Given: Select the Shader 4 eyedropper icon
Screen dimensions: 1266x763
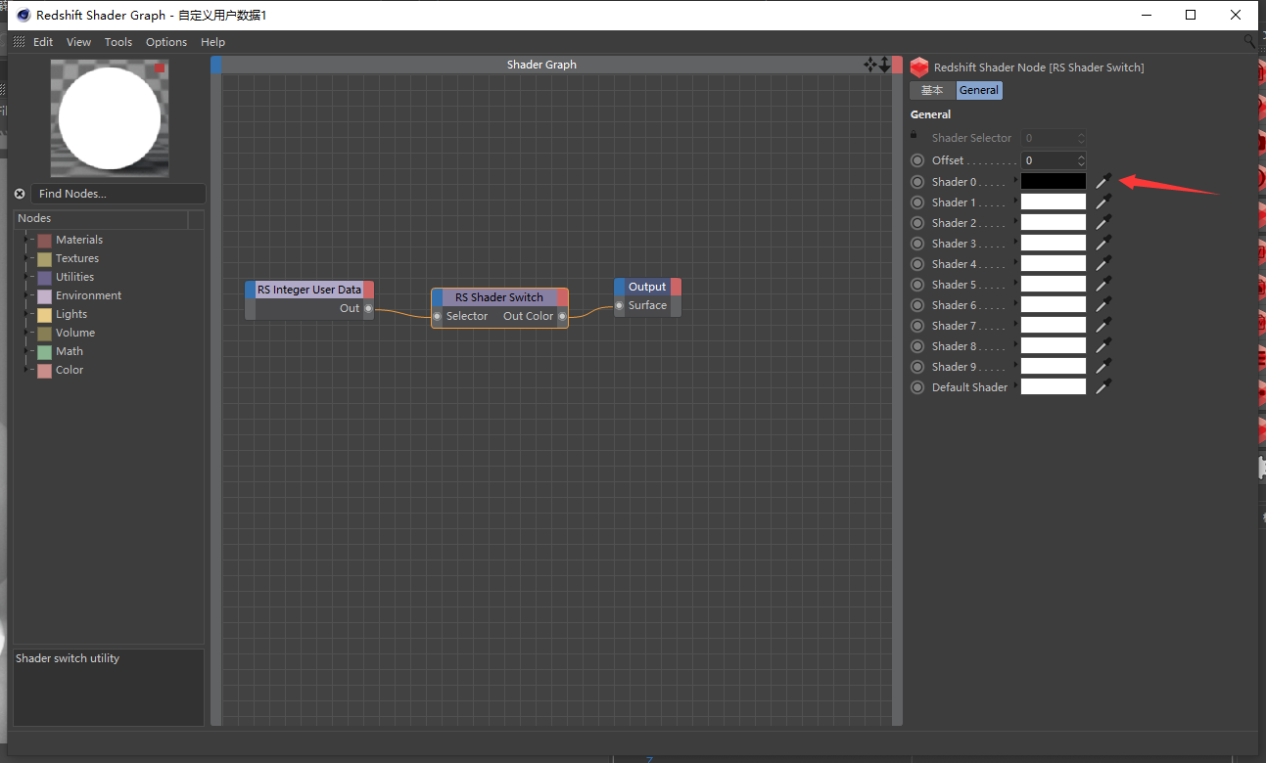Looking at the screenshot, I should pyautogui.click(x=1103, y=263).
